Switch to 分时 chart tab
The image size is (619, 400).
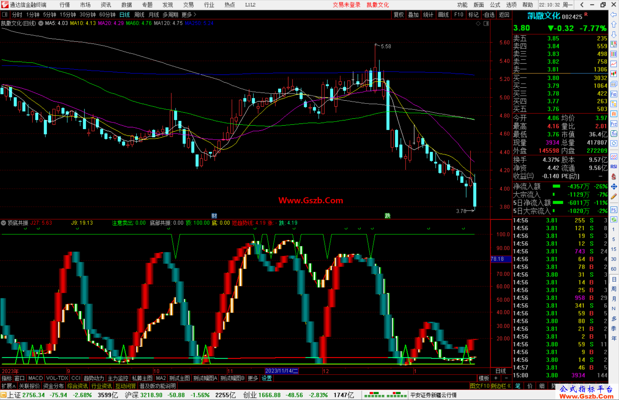[x=17, y=15]
